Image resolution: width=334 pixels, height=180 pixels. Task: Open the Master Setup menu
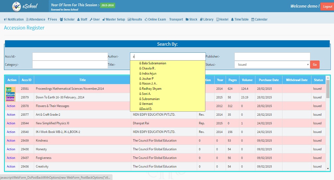pos(114,20)
